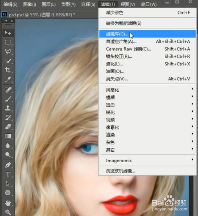Close the open 滤镜(T) menu

(x=108, y=4)
